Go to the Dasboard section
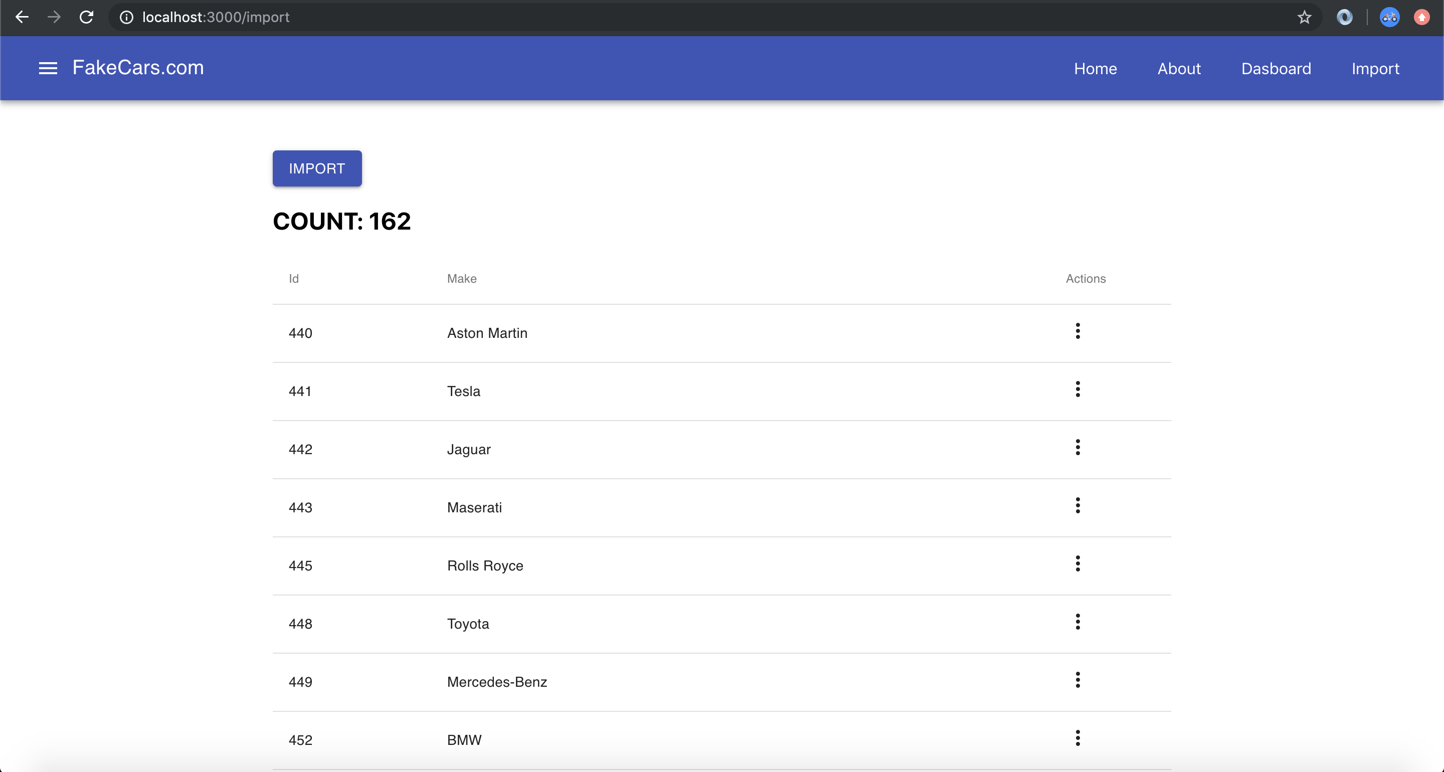Screen dimensions: 1444x772 coord(1276,68)
